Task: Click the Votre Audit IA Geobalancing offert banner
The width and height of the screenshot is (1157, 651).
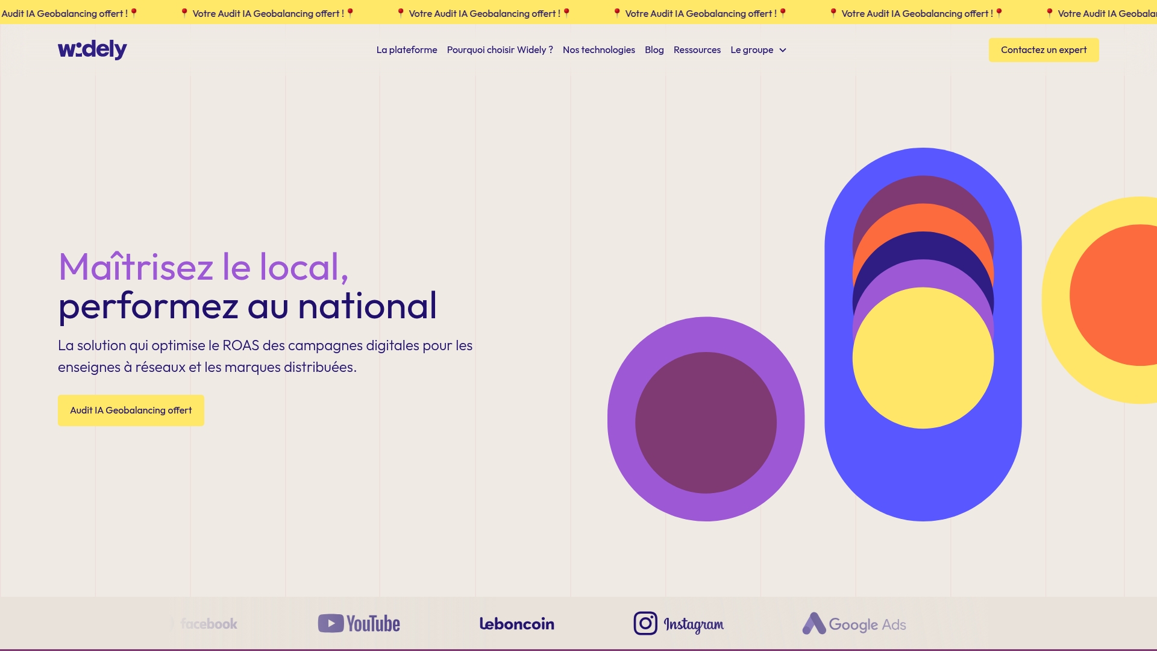Action: [x=484, y=12]
